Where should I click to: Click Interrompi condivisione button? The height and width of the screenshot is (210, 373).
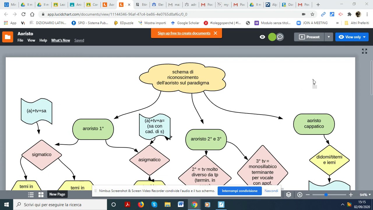240,191
